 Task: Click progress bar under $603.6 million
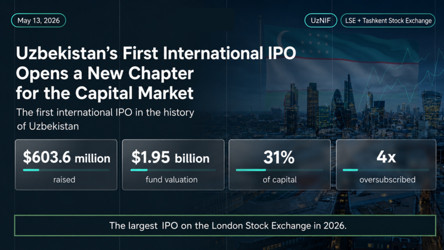pyautogui.click(x=66, y=170)
